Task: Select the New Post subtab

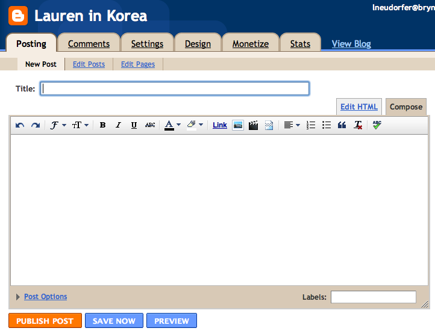Action: click(41, 64)
